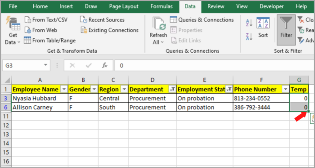Open the Department active filter dropdown
Screen dimensions: 315x168
tap(172, 89)
